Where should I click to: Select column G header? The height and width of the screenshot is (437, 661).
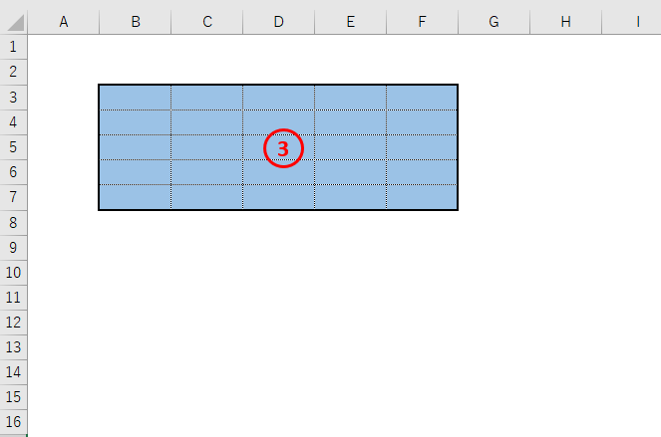(x=495, y=22)
